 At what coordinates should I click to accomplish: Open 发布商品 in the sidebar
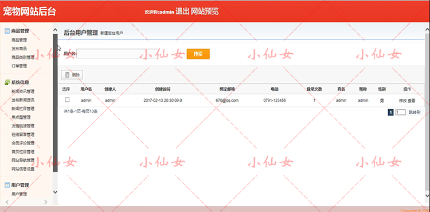(19, 49)
